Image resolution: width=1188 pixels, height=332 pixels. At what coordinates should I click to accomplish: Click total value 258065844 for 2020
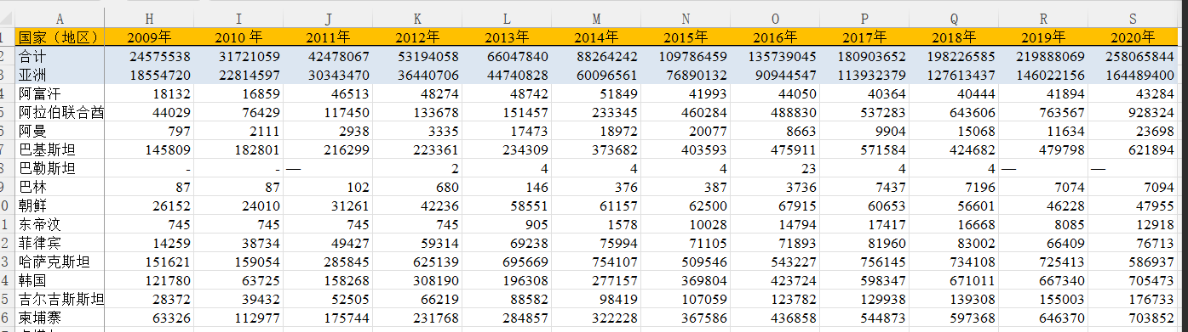click(1133, 56)
